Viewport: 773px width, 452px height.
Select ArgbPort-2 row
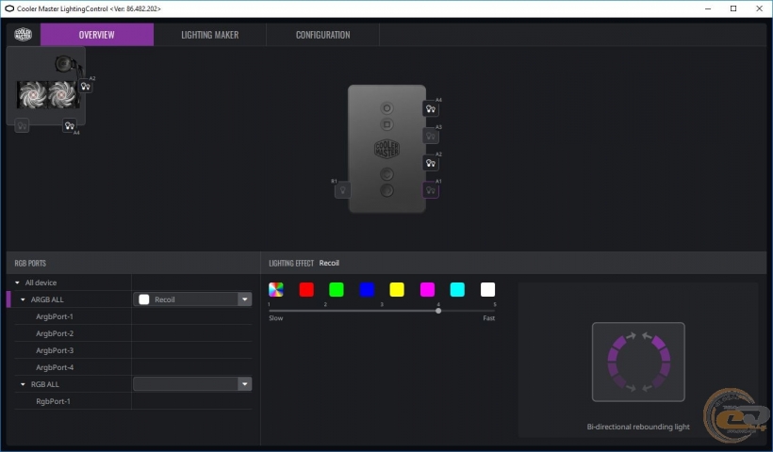click(133, 333)
